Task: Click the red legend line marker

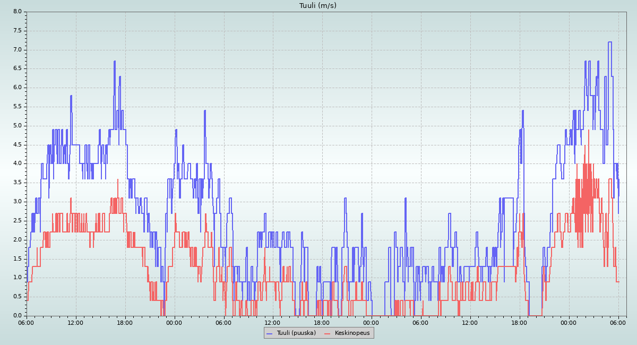Action: coord(327,333)
